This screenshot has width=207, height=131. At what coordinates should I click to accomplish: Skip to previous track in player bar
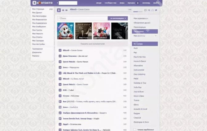click(63, 10)
